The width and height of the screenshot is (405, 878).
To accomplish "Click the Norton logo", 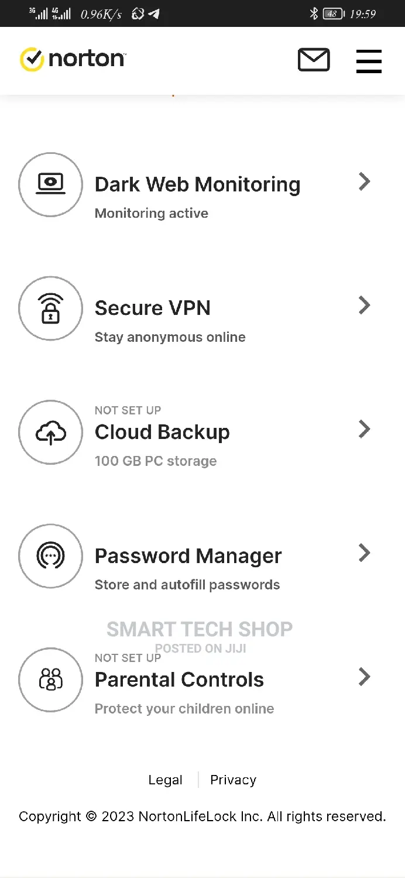I will coord(72,59).
